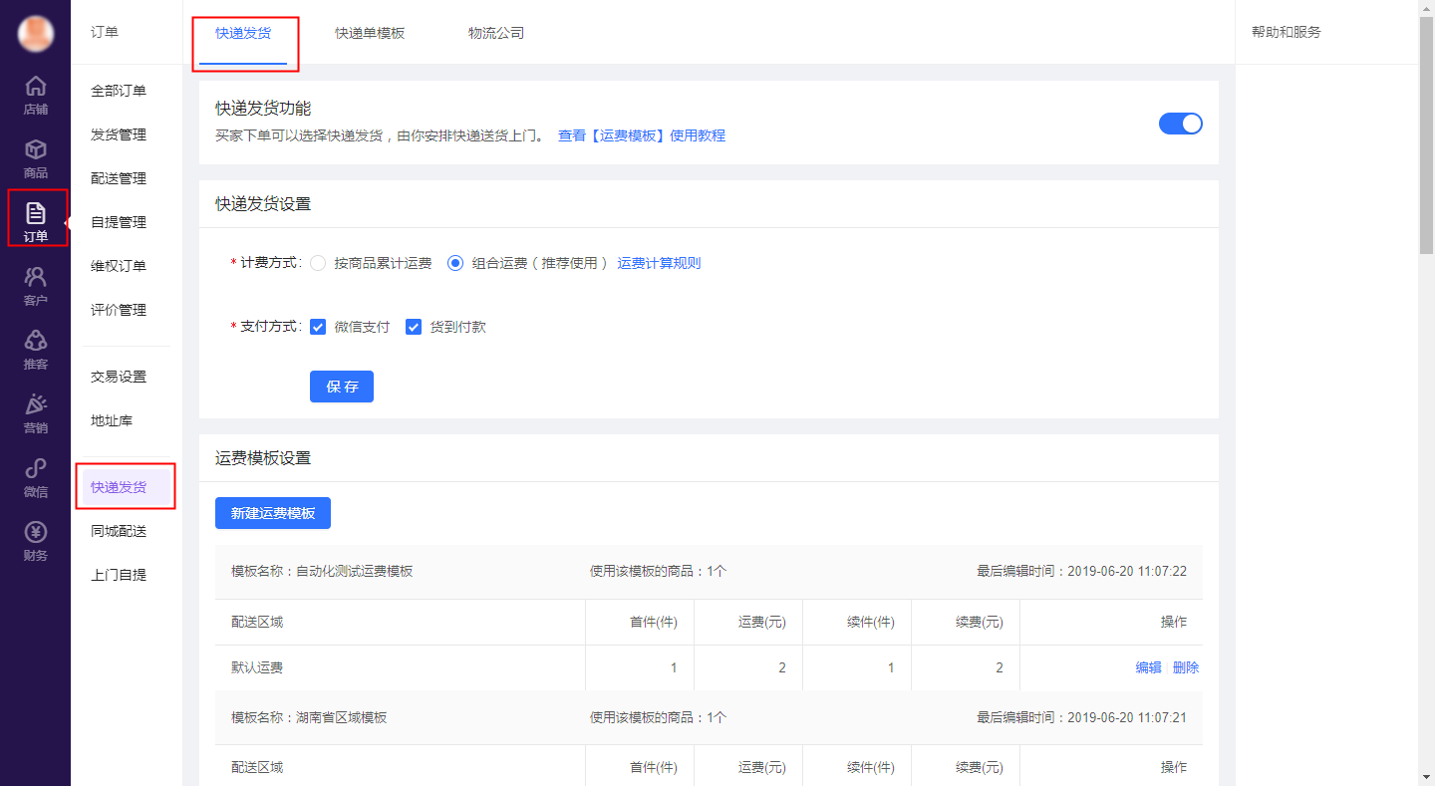Toggle the 快递发货功能 switch off

pyautogui.click(x=1180, y=124)
